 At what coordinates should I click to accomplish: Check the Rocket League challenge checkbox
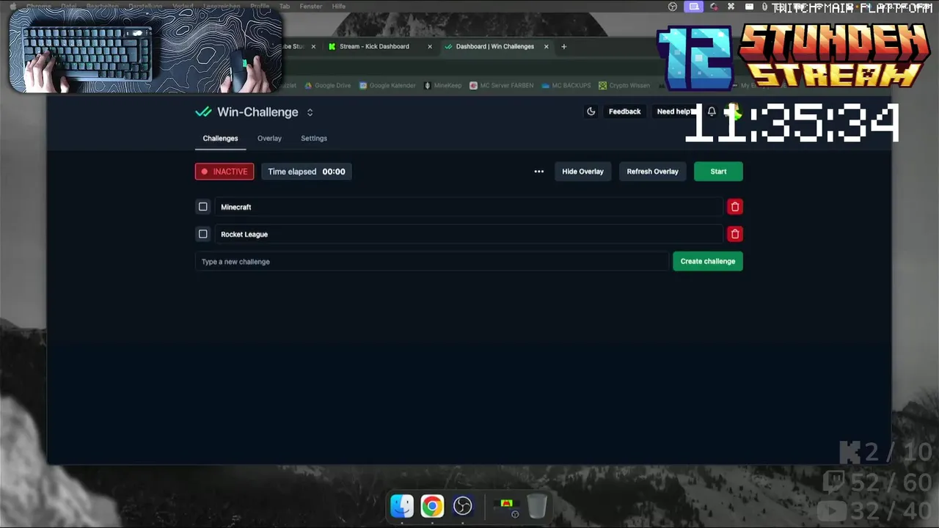pos(203,234)
